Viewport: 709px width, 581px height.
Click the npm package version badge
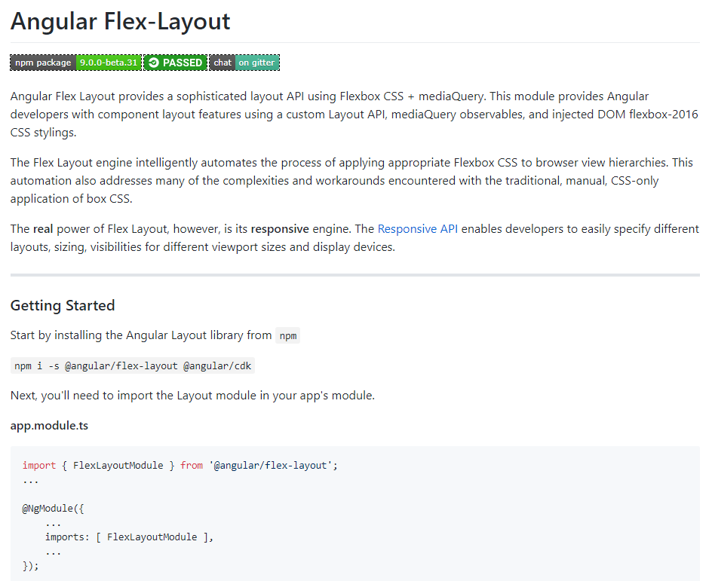(76, 63)
